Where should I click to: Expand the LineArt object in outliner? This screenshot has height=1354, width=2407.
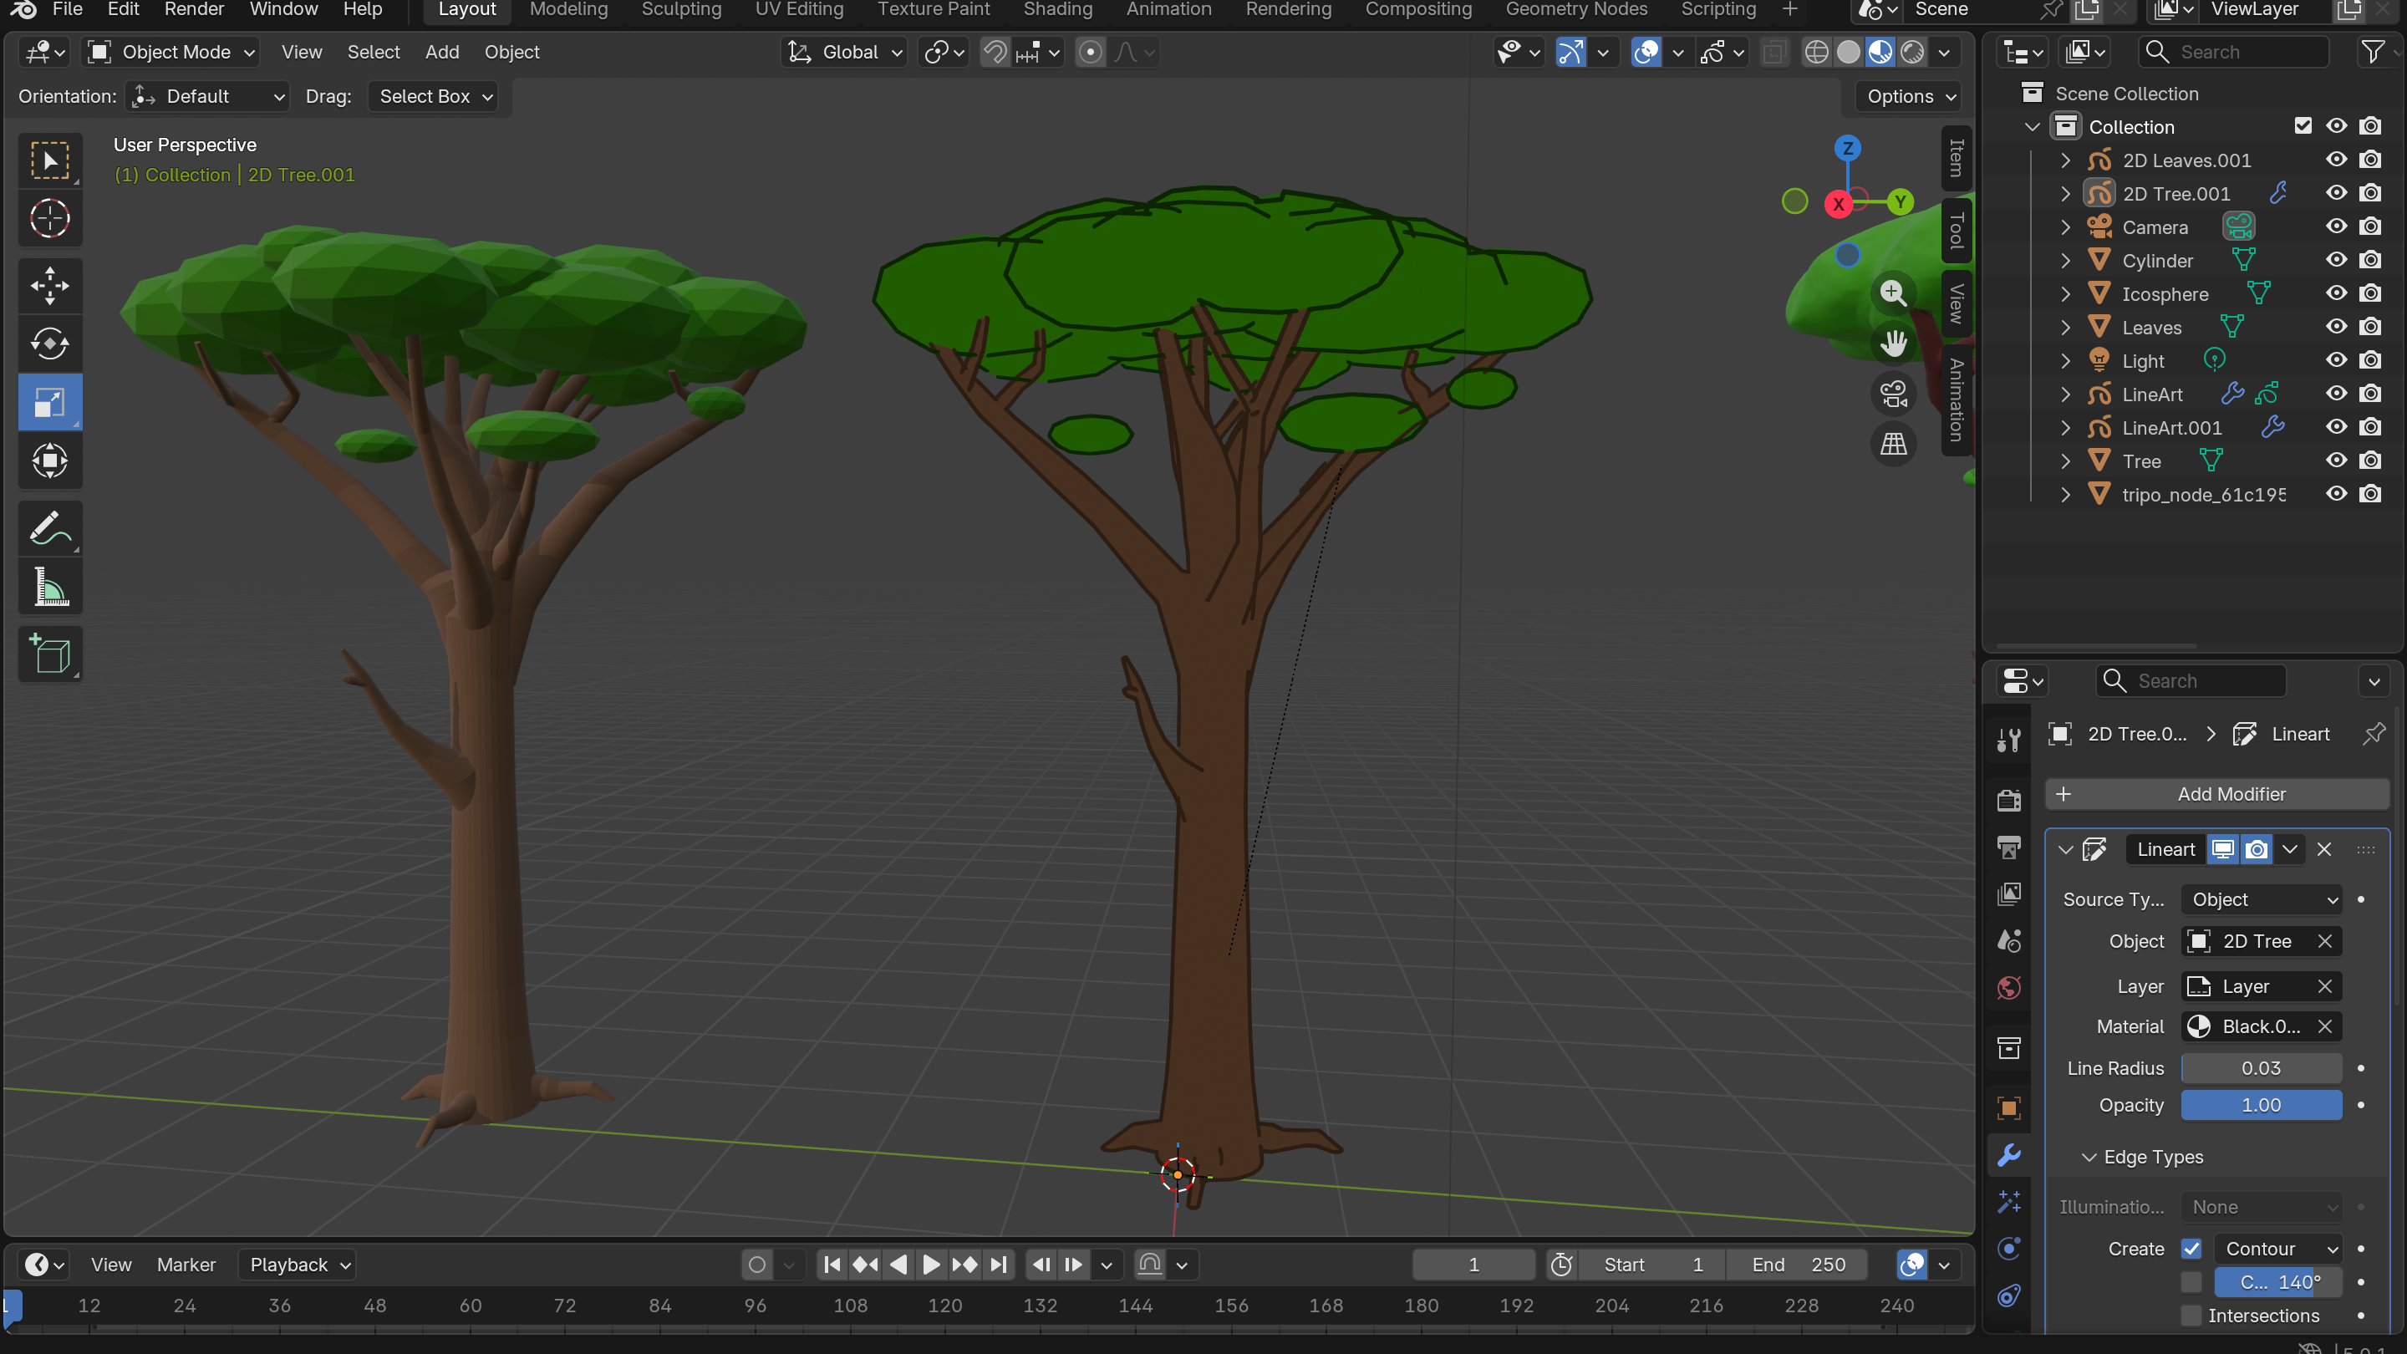tap(2066, 394)
